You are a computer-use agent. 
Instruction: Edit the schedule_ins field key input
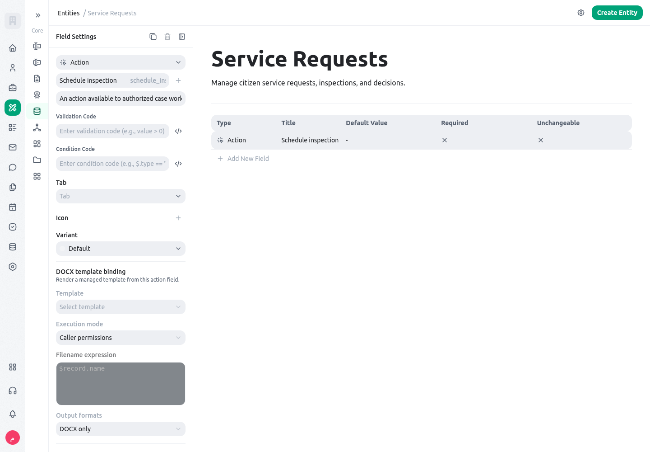[x=148, y=80]
